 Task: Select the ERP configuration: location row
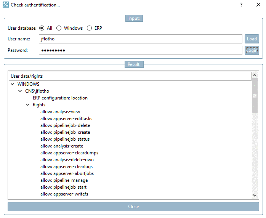click(60, 98)
